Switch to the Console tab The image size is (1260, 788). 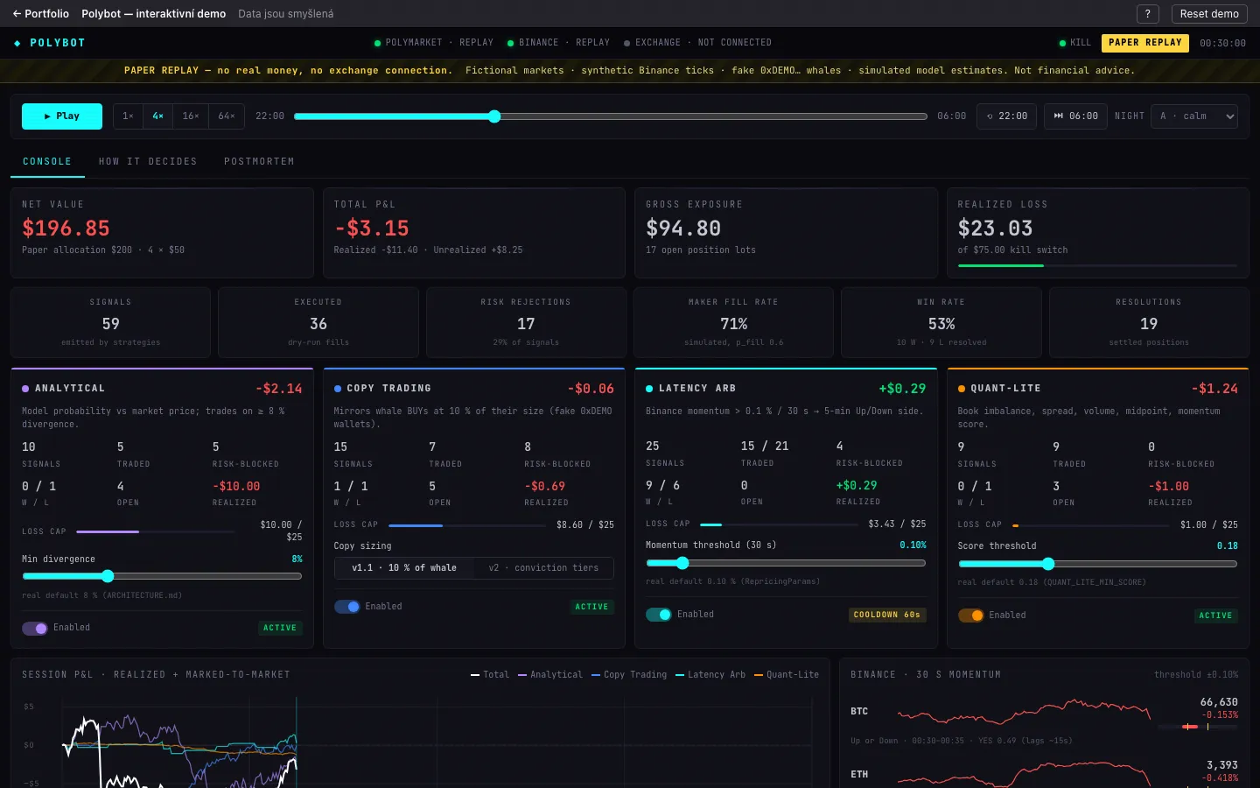click(47, 162)
